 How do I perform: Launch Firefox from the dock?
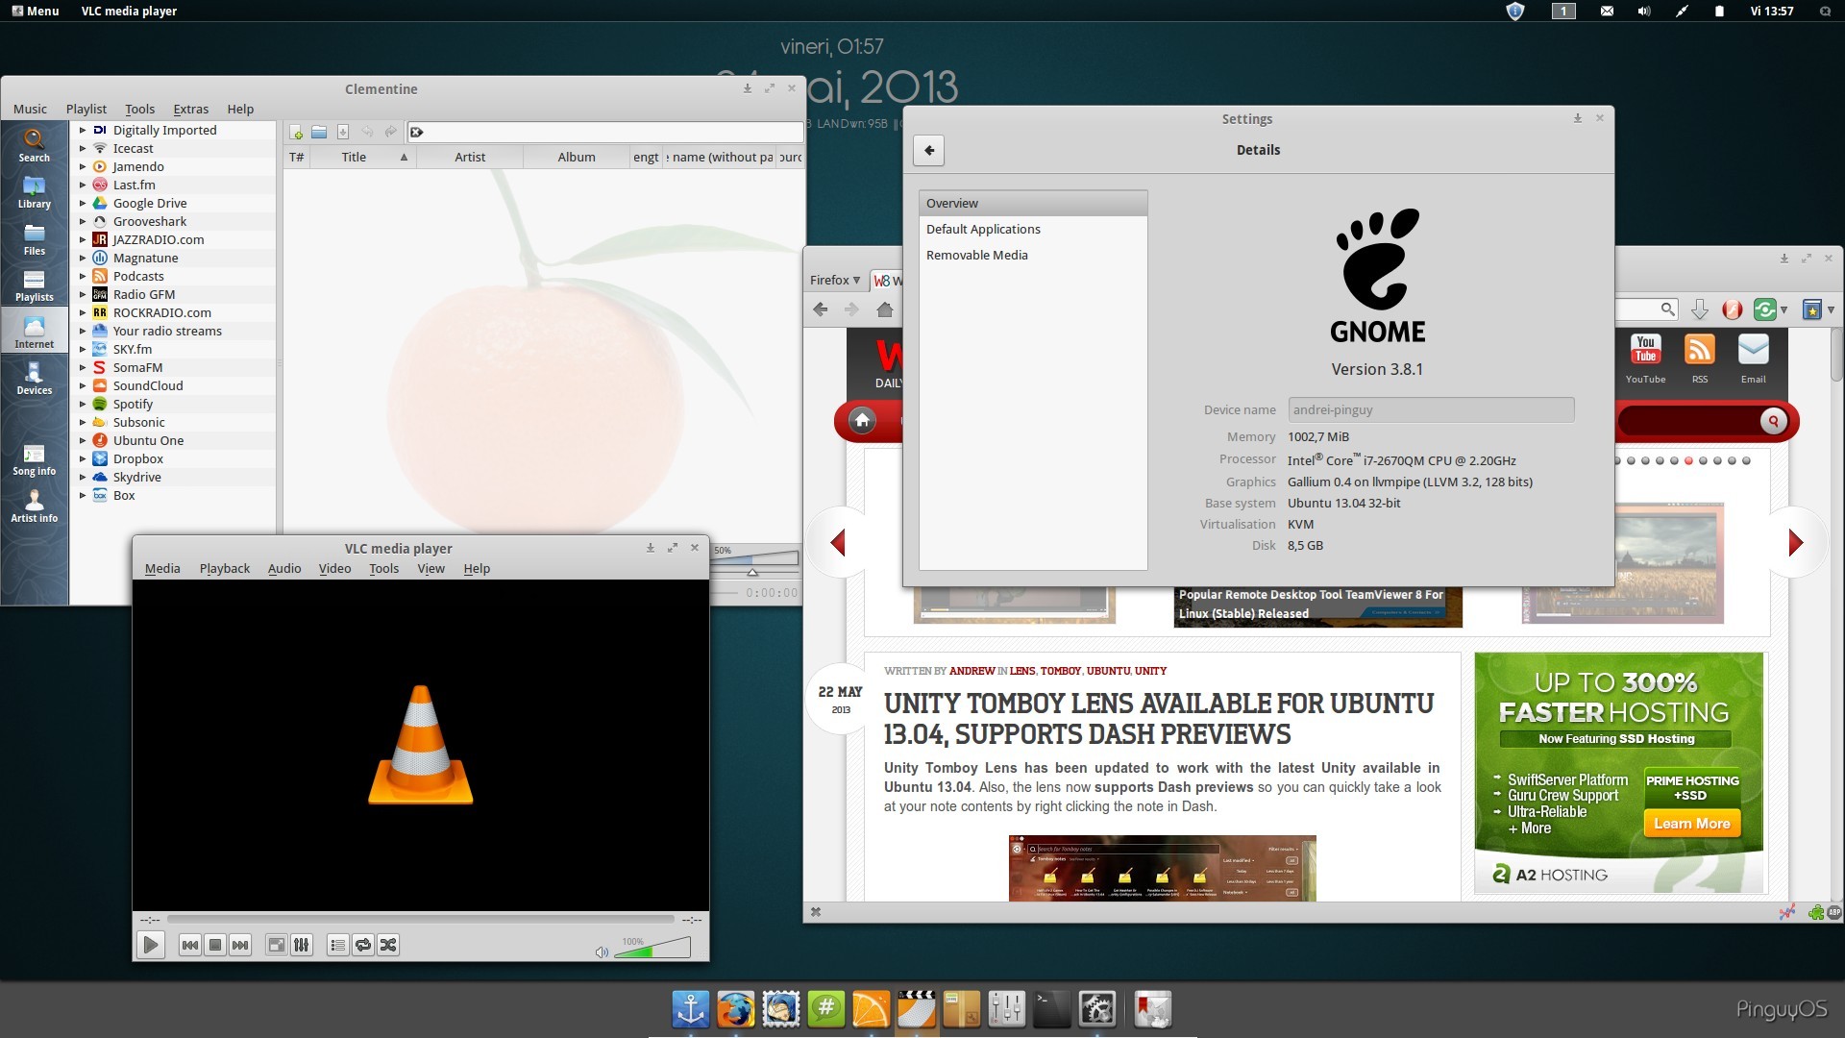735,1009
